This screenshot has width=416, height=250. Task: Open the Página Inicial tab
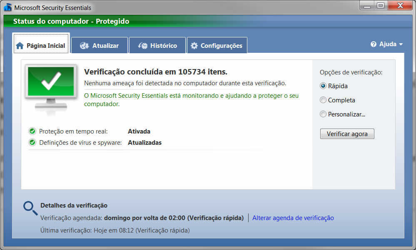click(41, 43)
